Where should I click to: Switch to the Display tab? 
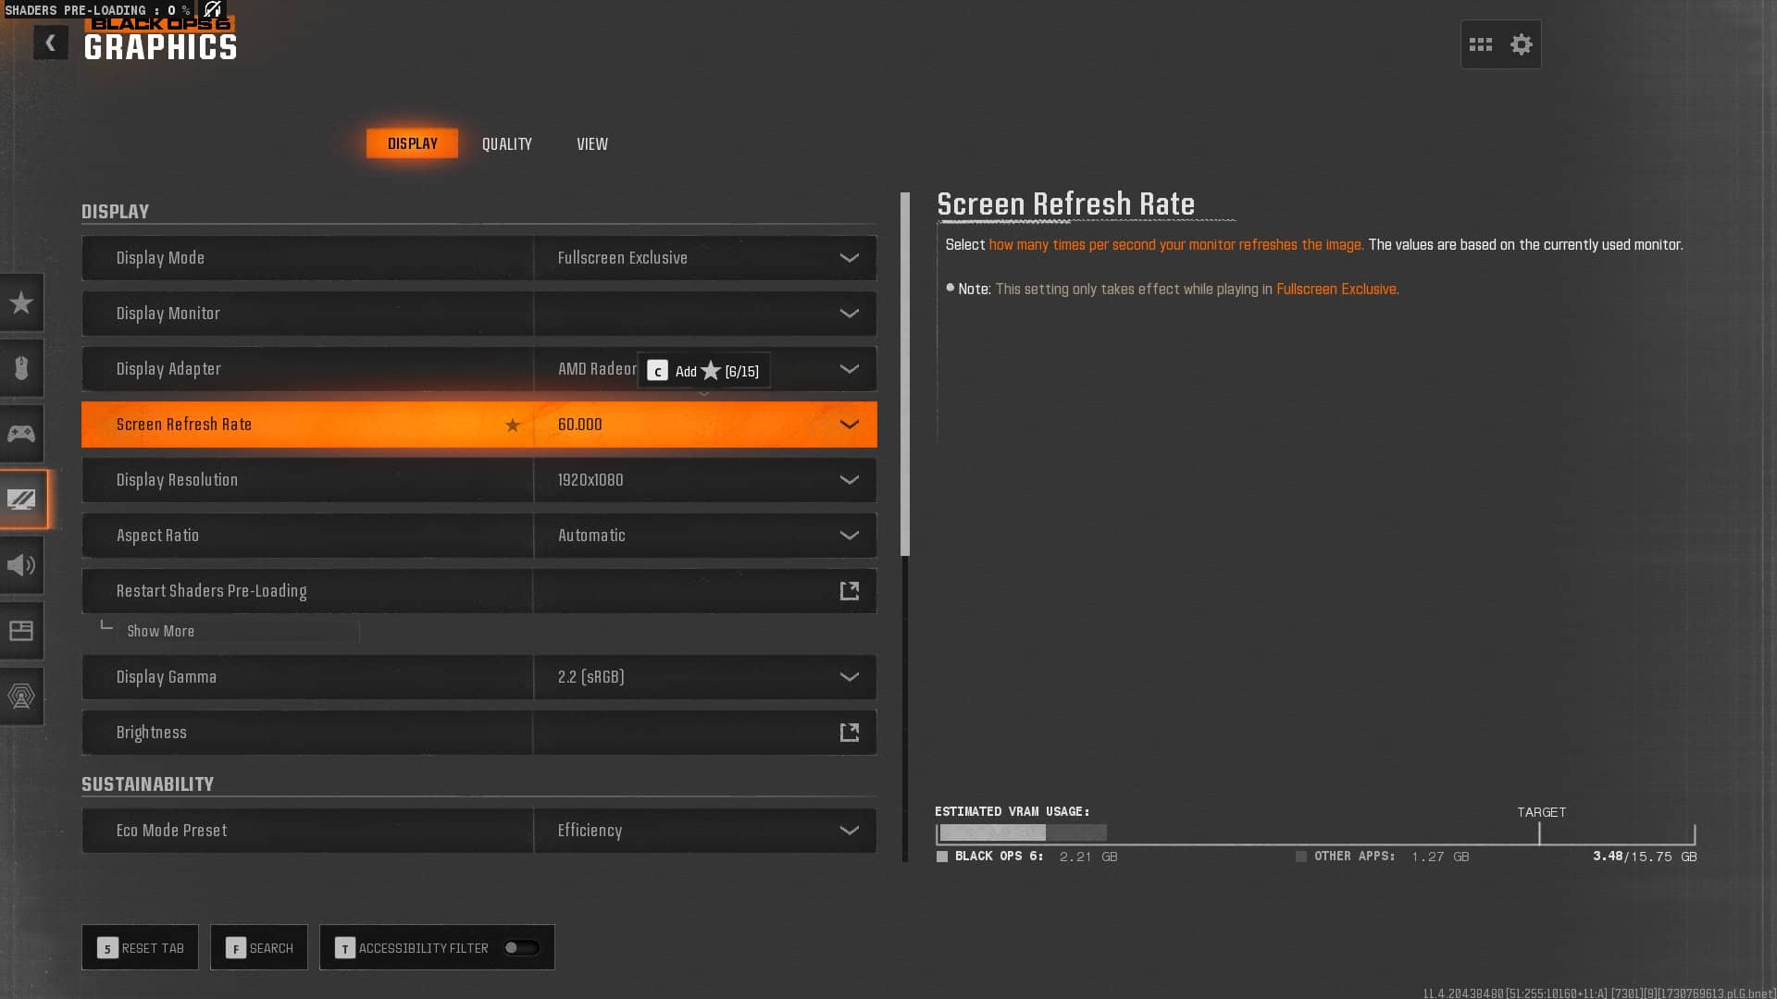pos(412,143)
